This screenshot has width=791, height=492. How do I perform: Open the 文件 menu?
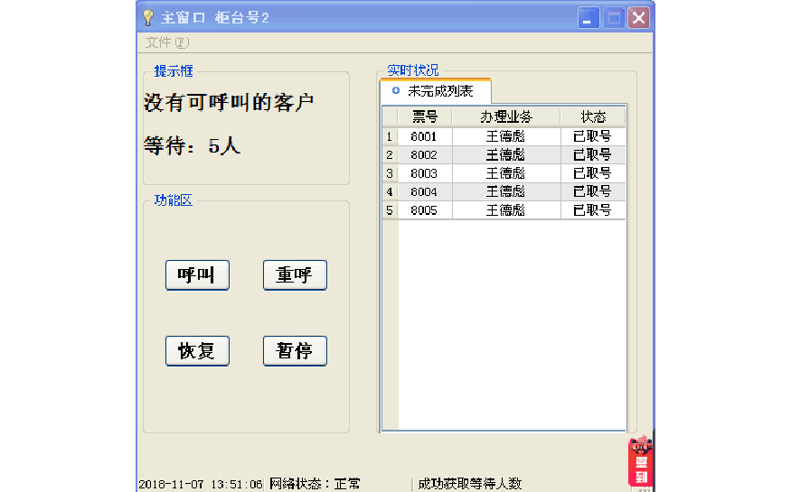tap(167, 42)
